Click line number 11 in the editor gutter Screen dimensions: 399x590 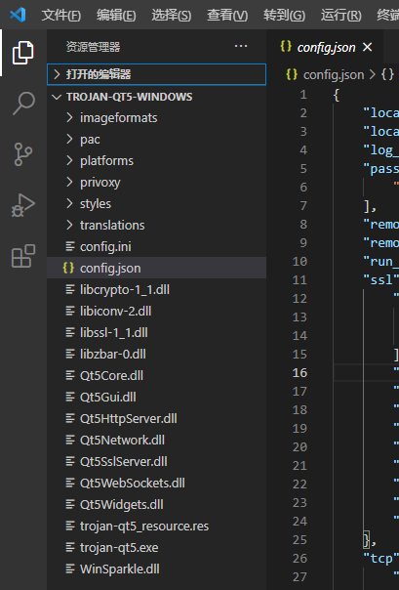(299, 279)
